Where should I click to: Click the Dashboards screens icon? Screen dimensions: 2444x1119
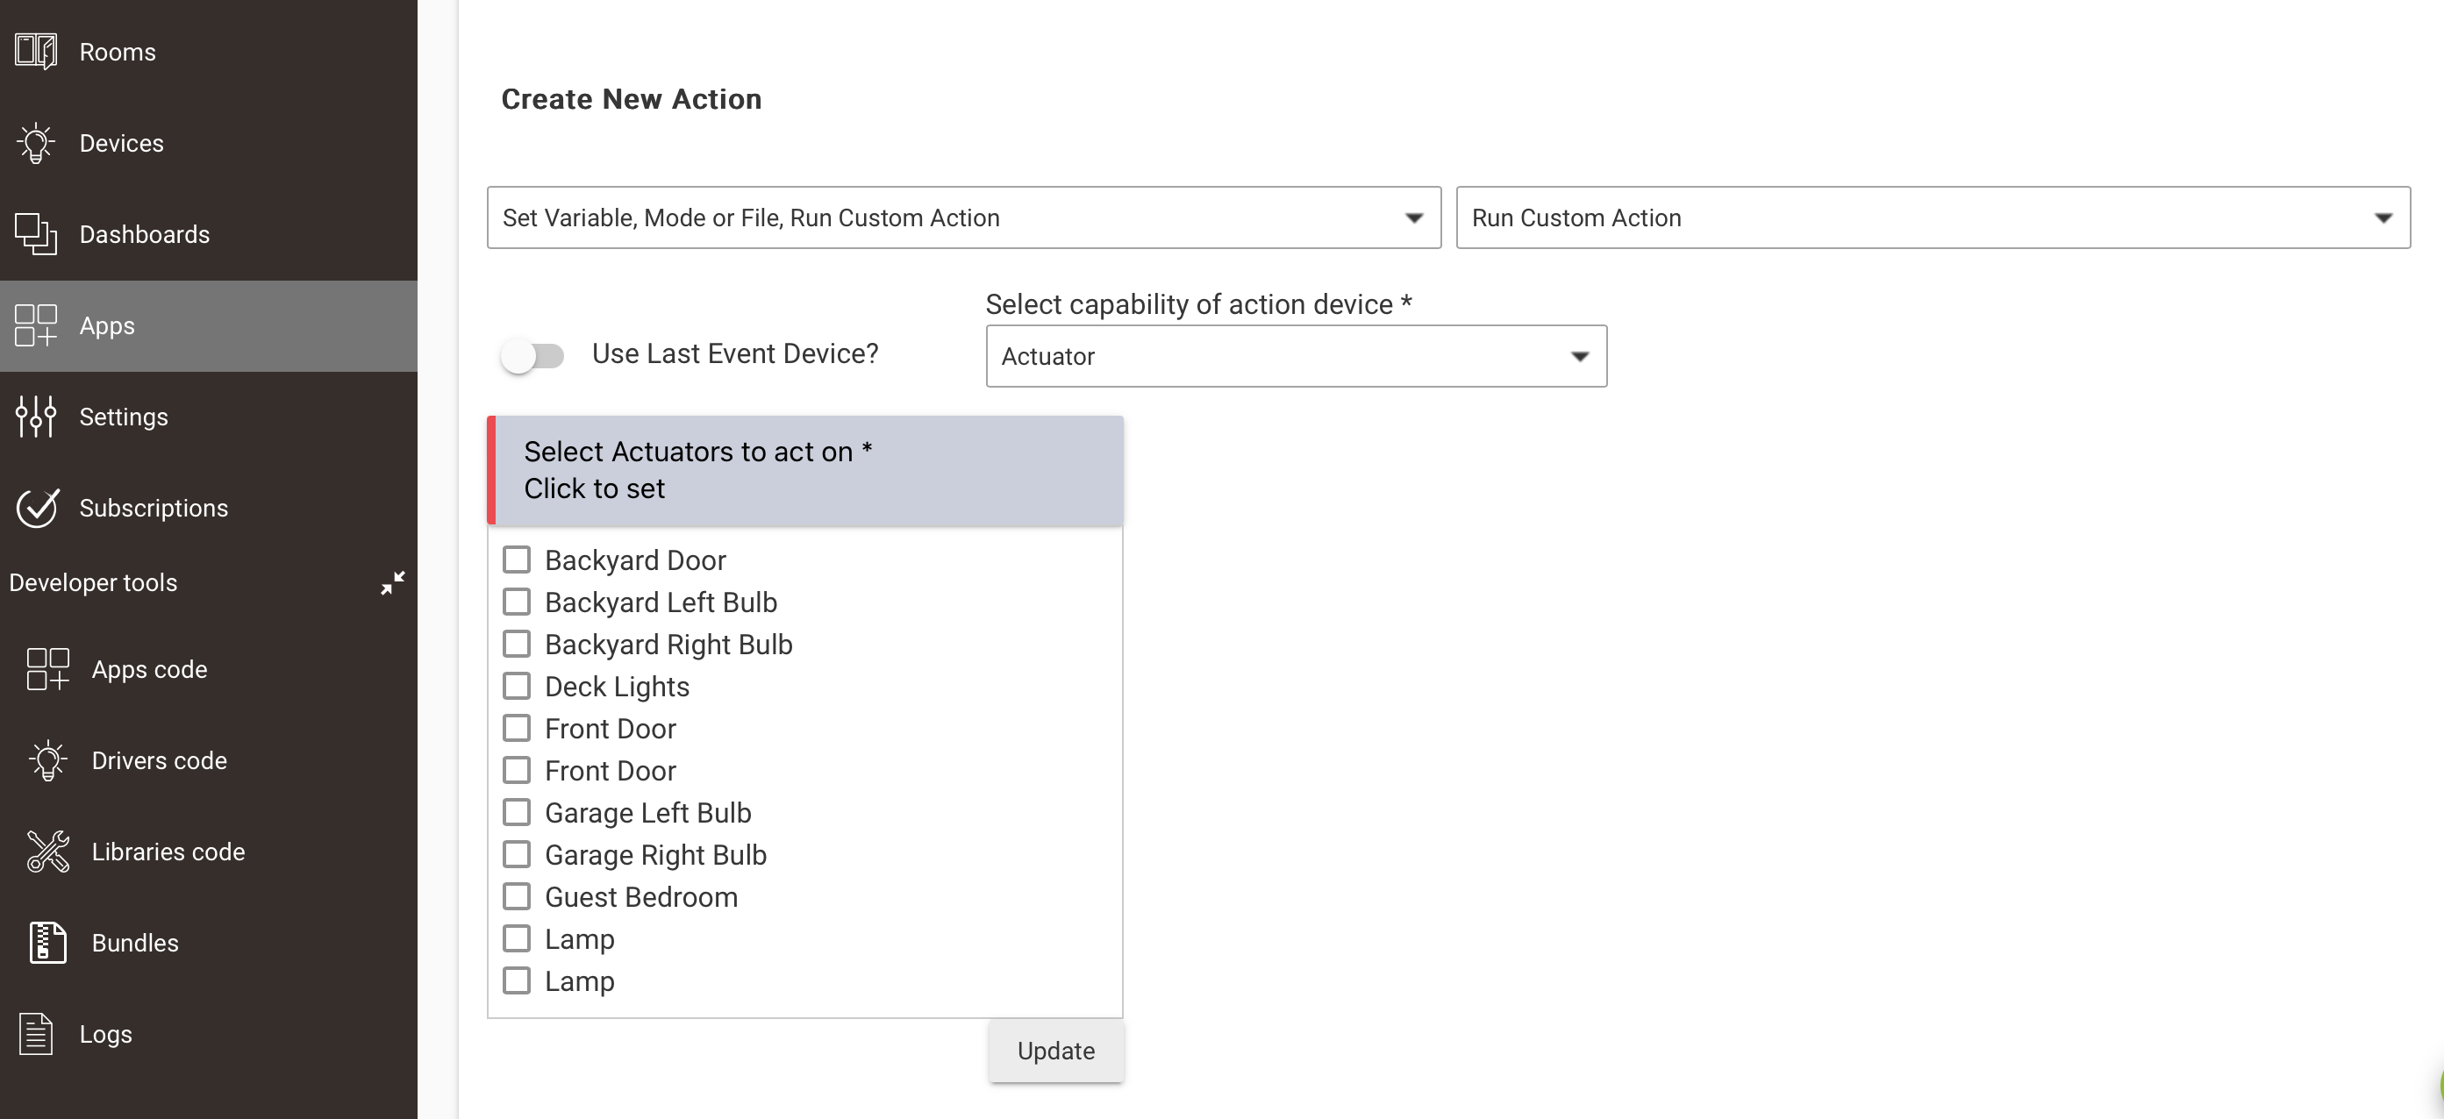click(36, 233)
